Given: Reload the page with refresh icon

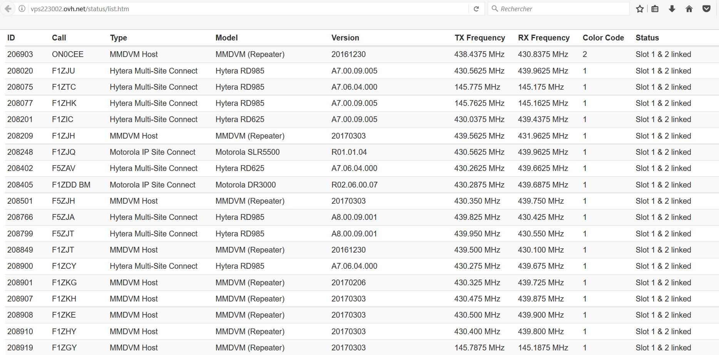Looking at the screenshot, I should (x=476, y=8).
